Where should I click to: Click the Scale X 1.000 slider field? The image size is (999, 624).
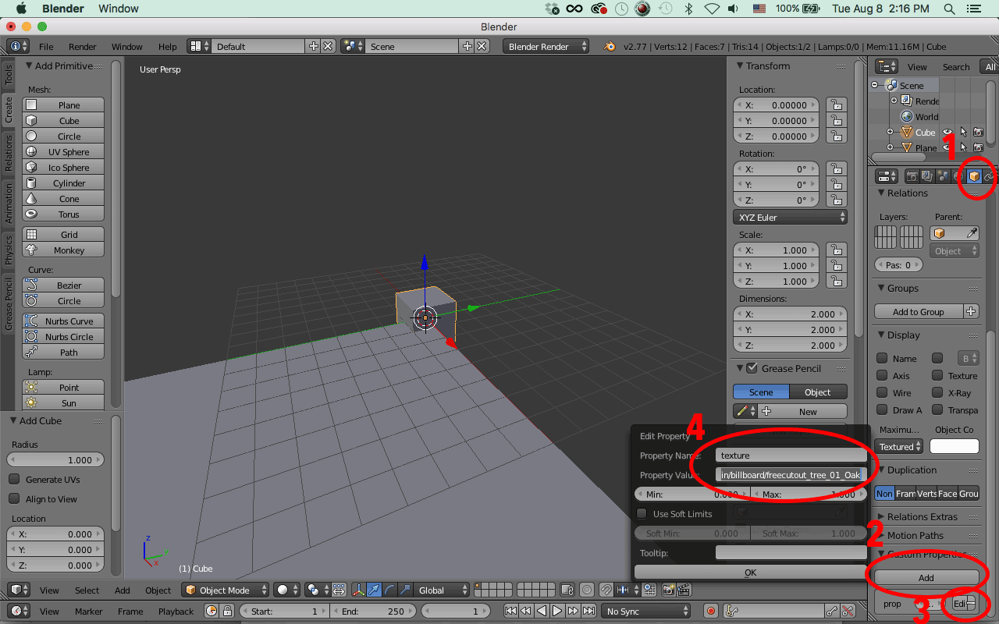pyautogui.click(x=776, y=250)
